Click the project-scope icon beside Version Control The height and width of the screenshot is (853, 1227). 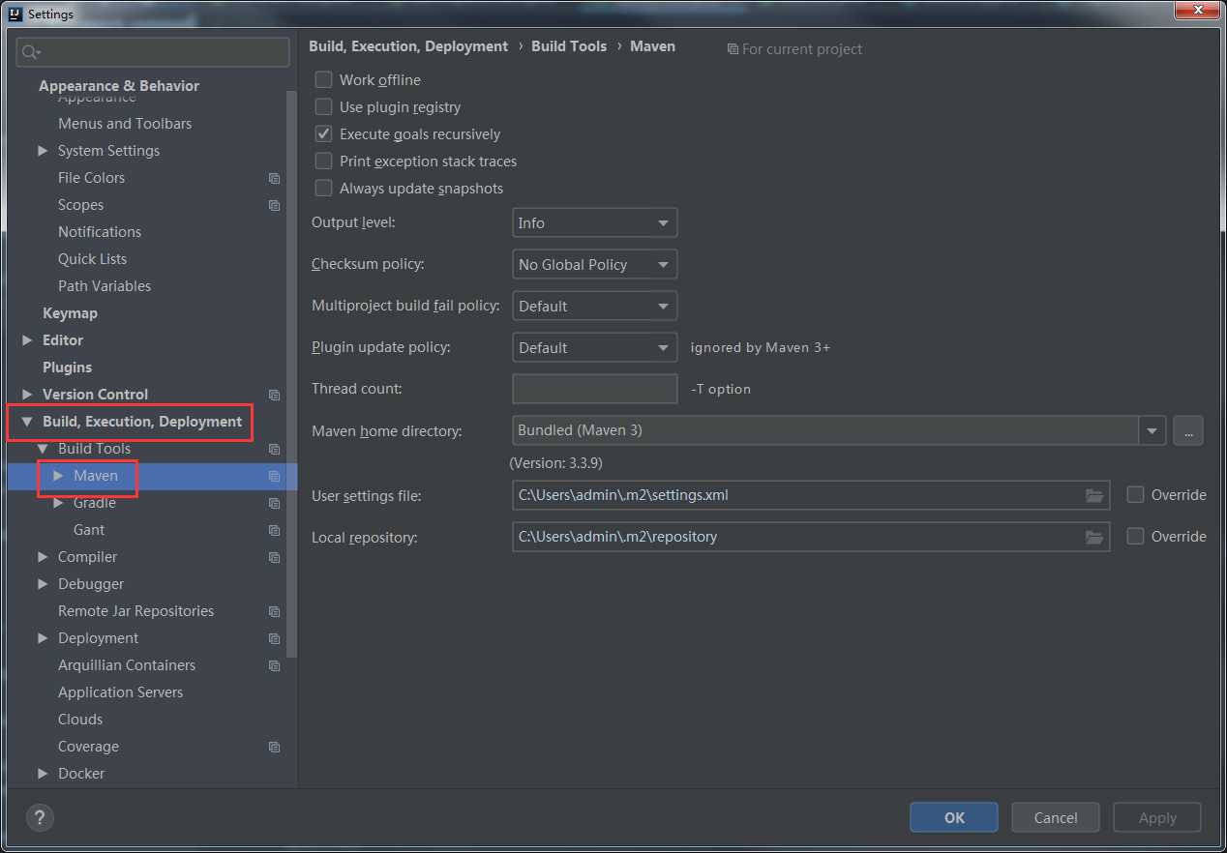coord(275,395)
